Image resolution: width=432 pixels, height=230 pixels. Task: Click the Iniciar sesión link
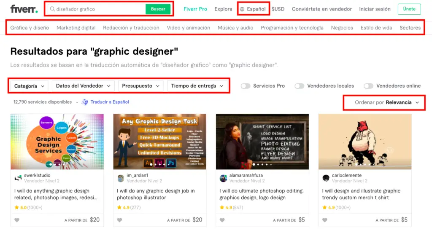click(x=375, y=9)
